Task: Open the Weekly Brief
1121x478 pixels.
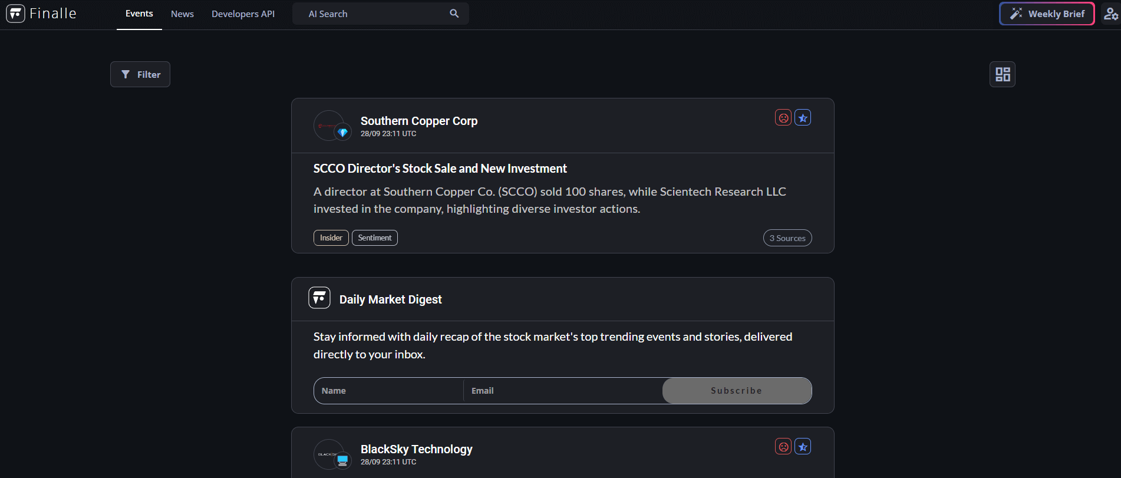Action: pyautogui.click(x=1047, y=14)
